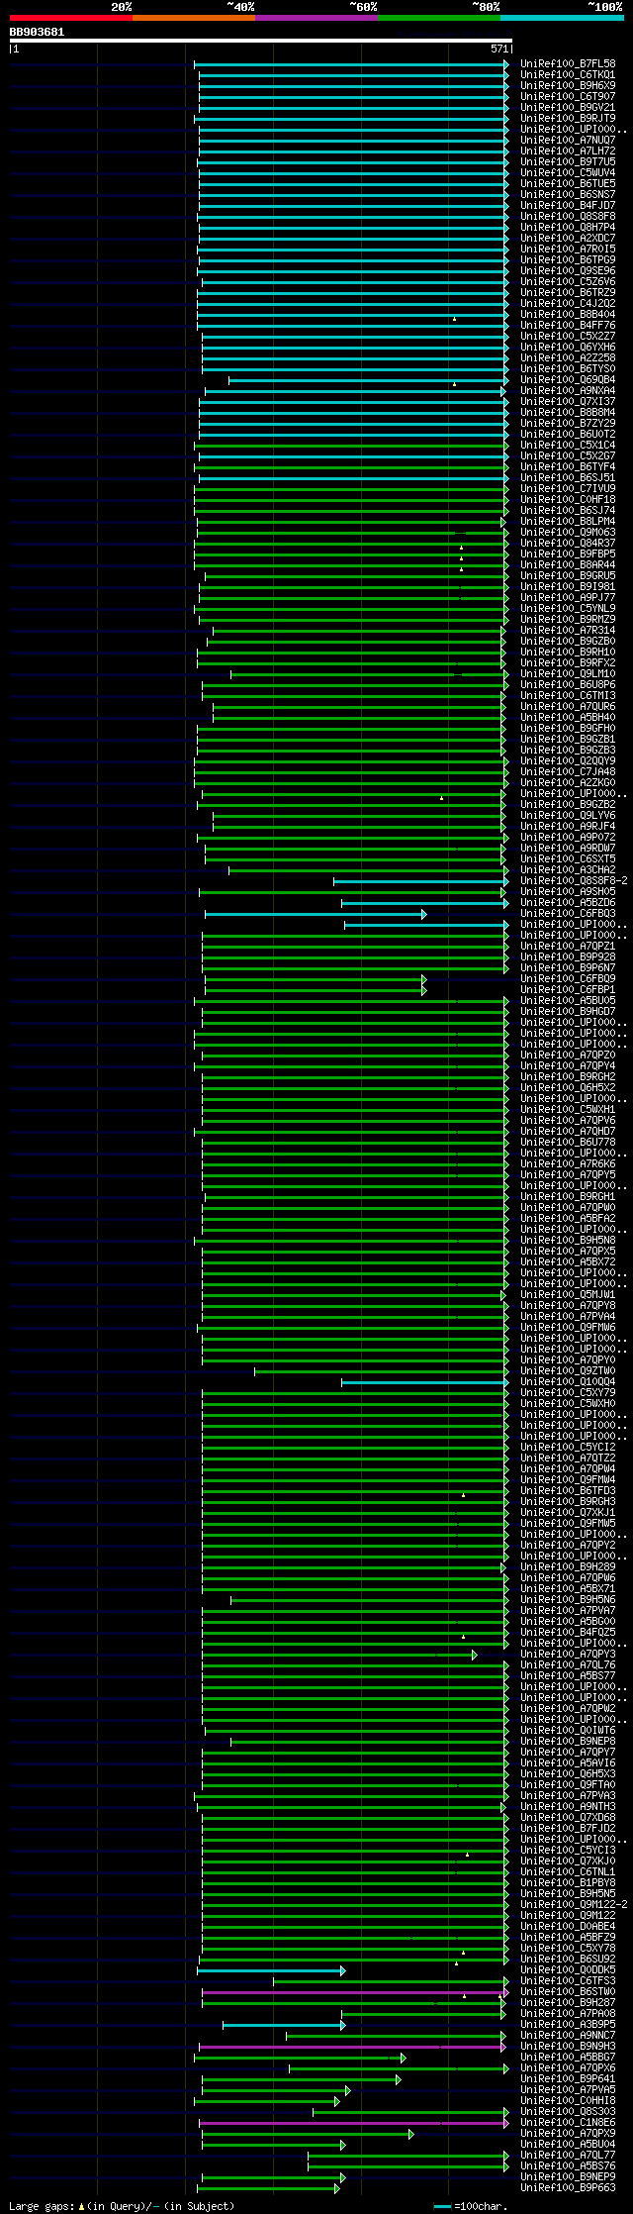This screenshot has width=633, height=2214.
Task: Click the last hit UniRef100_B9P663
Action: click(568, 2188)
